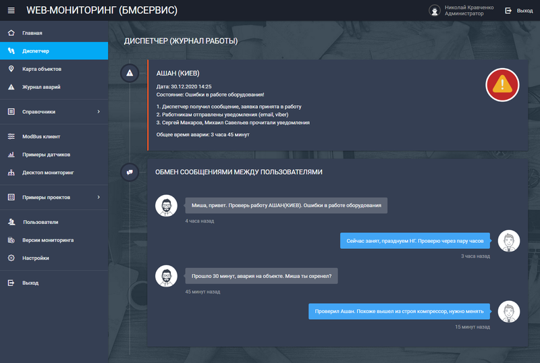Click the '4 часа назад' timestamp
The image size is (540, 363).
tap(199, 221)
